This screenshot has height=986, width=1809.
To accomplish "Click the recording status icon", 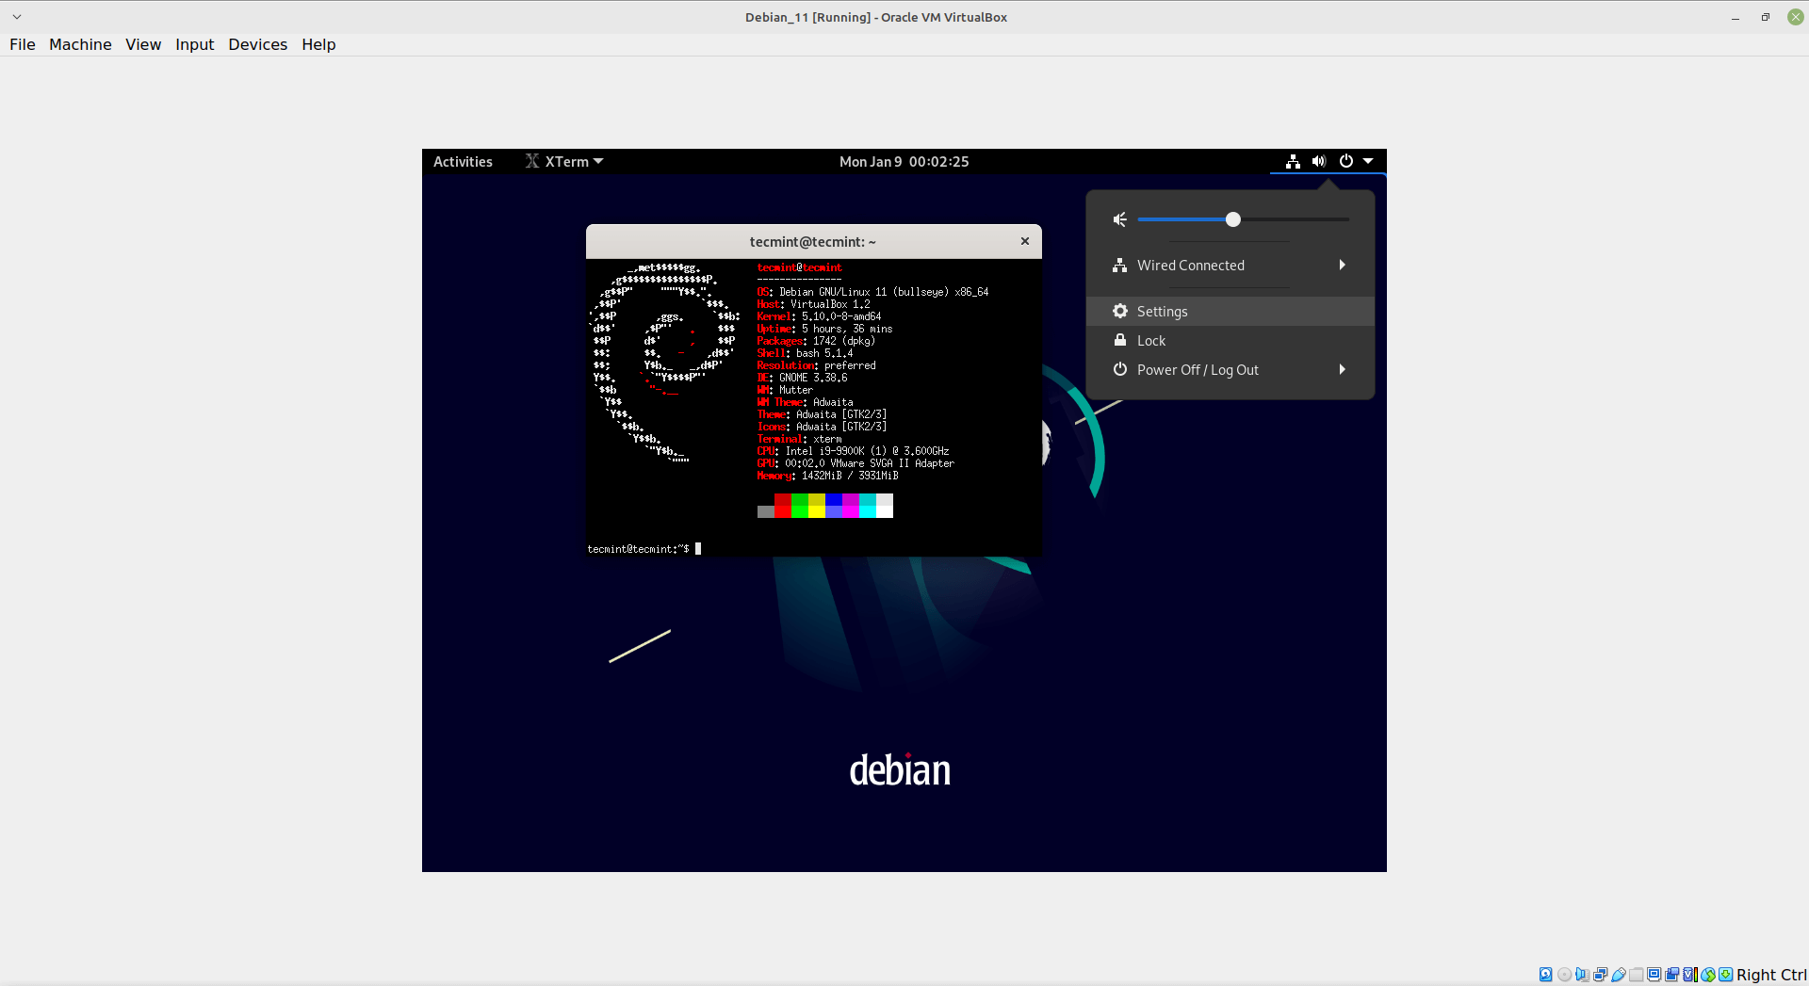I will pyautogui.click(x=1671, y=975).
